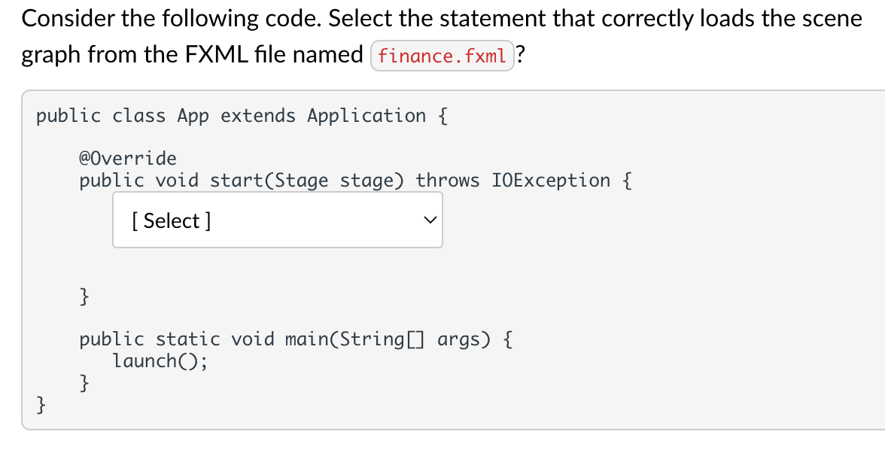
Task: Click the 'scene graph' phrase in the question
Action: (x=442, y=37)
